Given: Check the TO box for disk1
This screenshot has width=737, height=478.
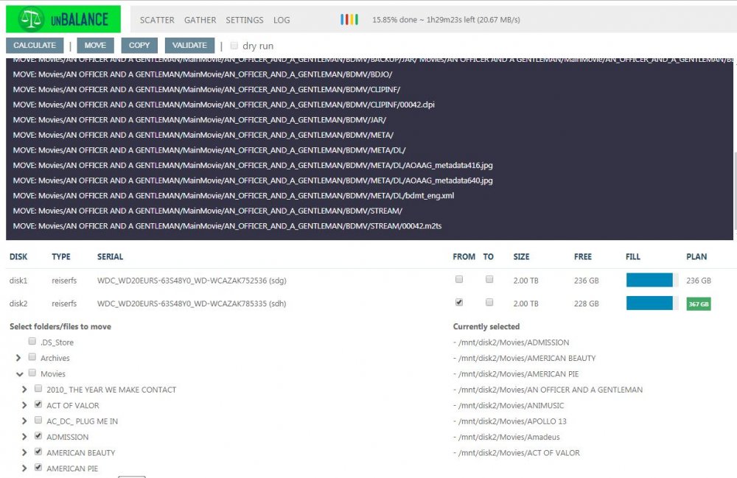Looking at the screenshot, I should coord(489,279).
